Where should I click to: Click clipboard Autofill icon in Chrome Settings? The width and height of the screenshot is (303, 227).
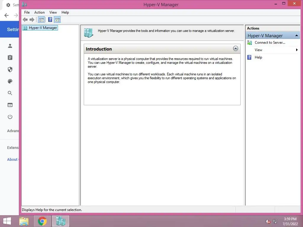click(x=10, y=58)
